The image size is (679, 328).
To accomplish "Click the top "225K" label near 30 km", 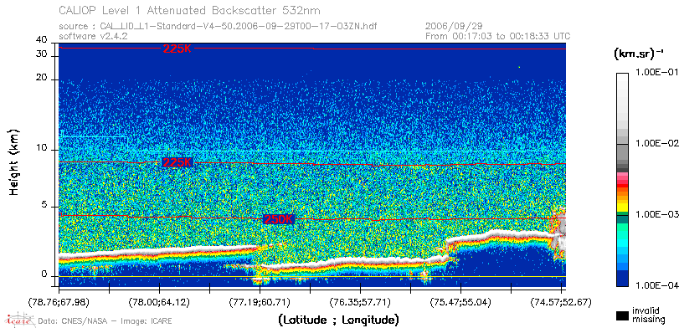I will pyautogui.click(x=177, y=49).
